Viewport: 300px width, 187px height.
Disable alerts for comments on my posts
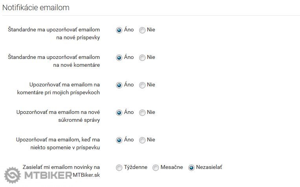pos(142,85)
